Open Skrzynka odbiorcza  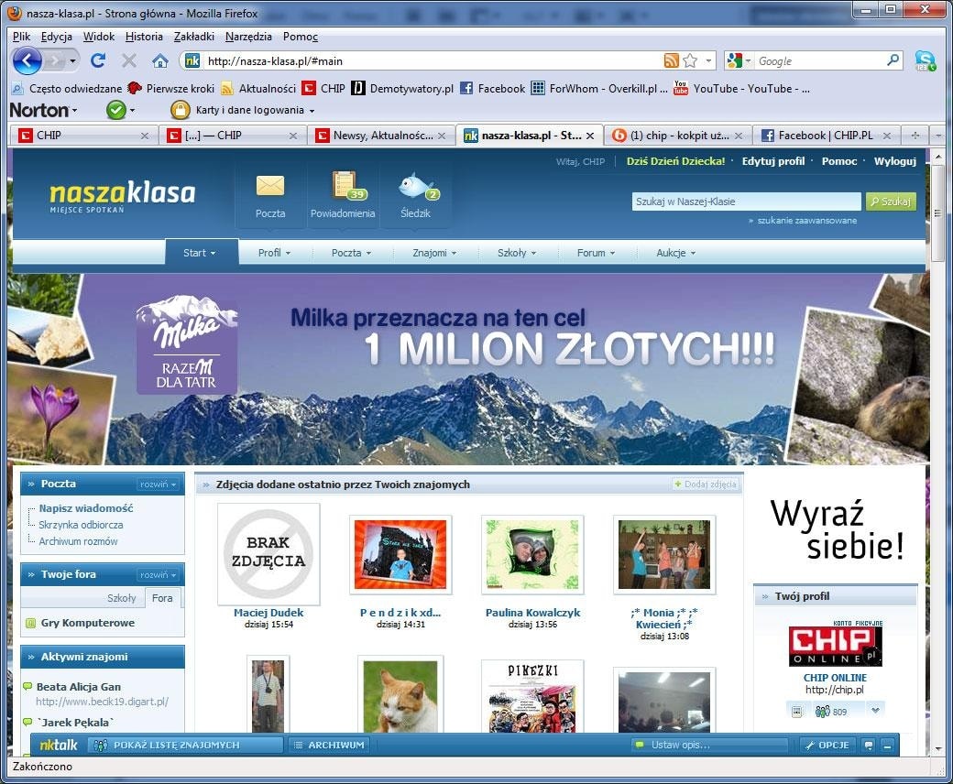pyautogui.click(x=81, y=525)
